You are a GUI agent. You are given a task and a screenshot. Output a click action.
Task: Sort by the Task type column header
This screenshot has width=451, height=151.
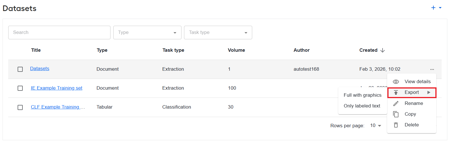coord(173,50)
